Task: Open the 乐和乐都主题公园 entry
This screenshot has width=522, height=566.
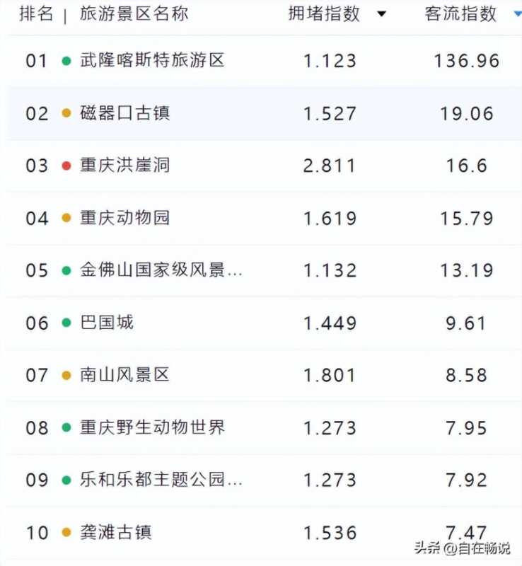Action: (161, 480)
